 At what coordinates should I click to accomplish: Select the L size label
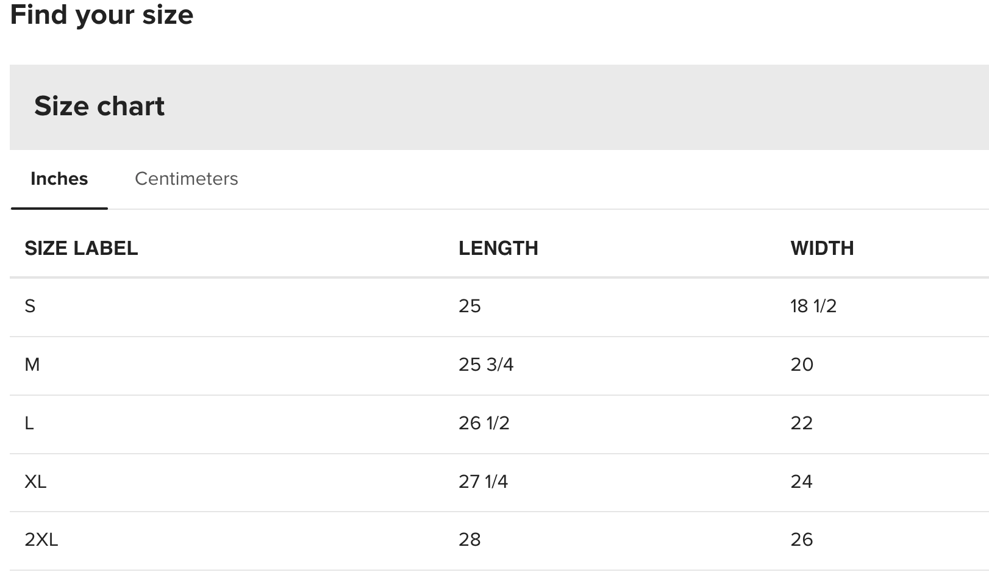point(29,423)
